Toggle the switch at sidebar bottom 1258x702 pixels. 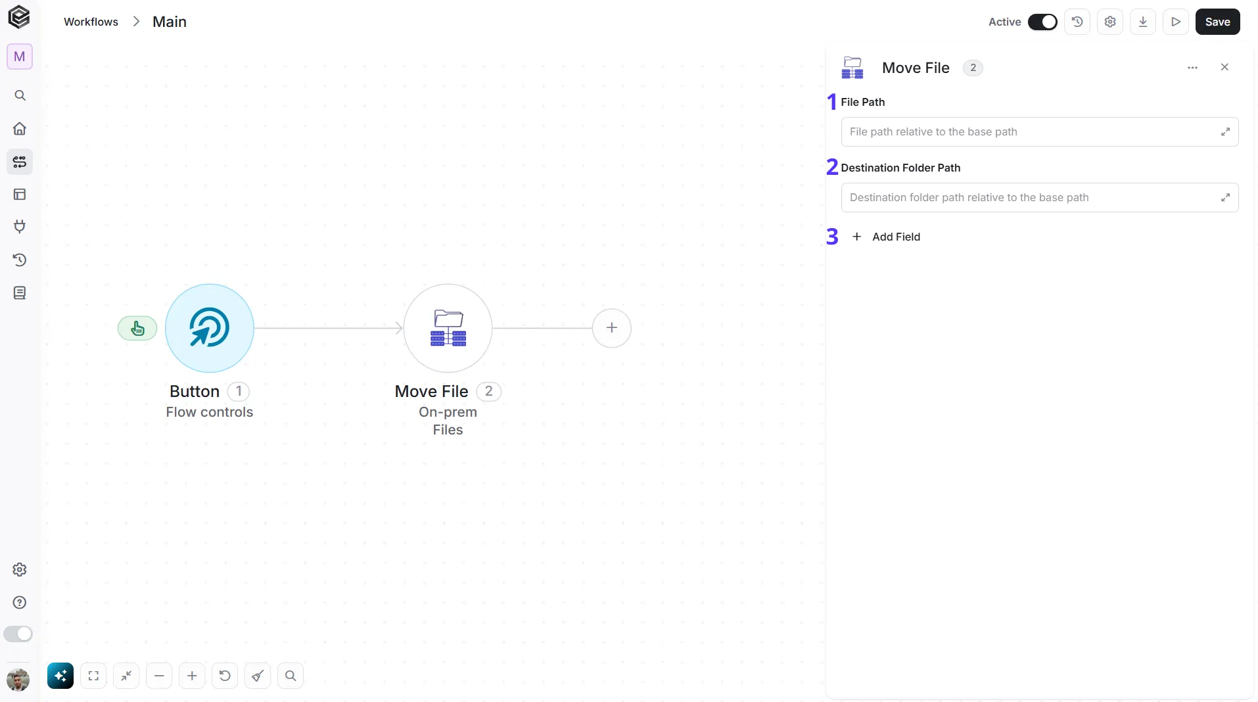(x=18, y=634)
